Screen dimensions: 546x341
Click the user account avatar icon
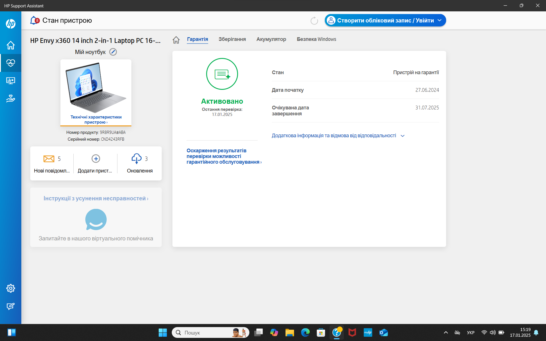coord(331,20)
